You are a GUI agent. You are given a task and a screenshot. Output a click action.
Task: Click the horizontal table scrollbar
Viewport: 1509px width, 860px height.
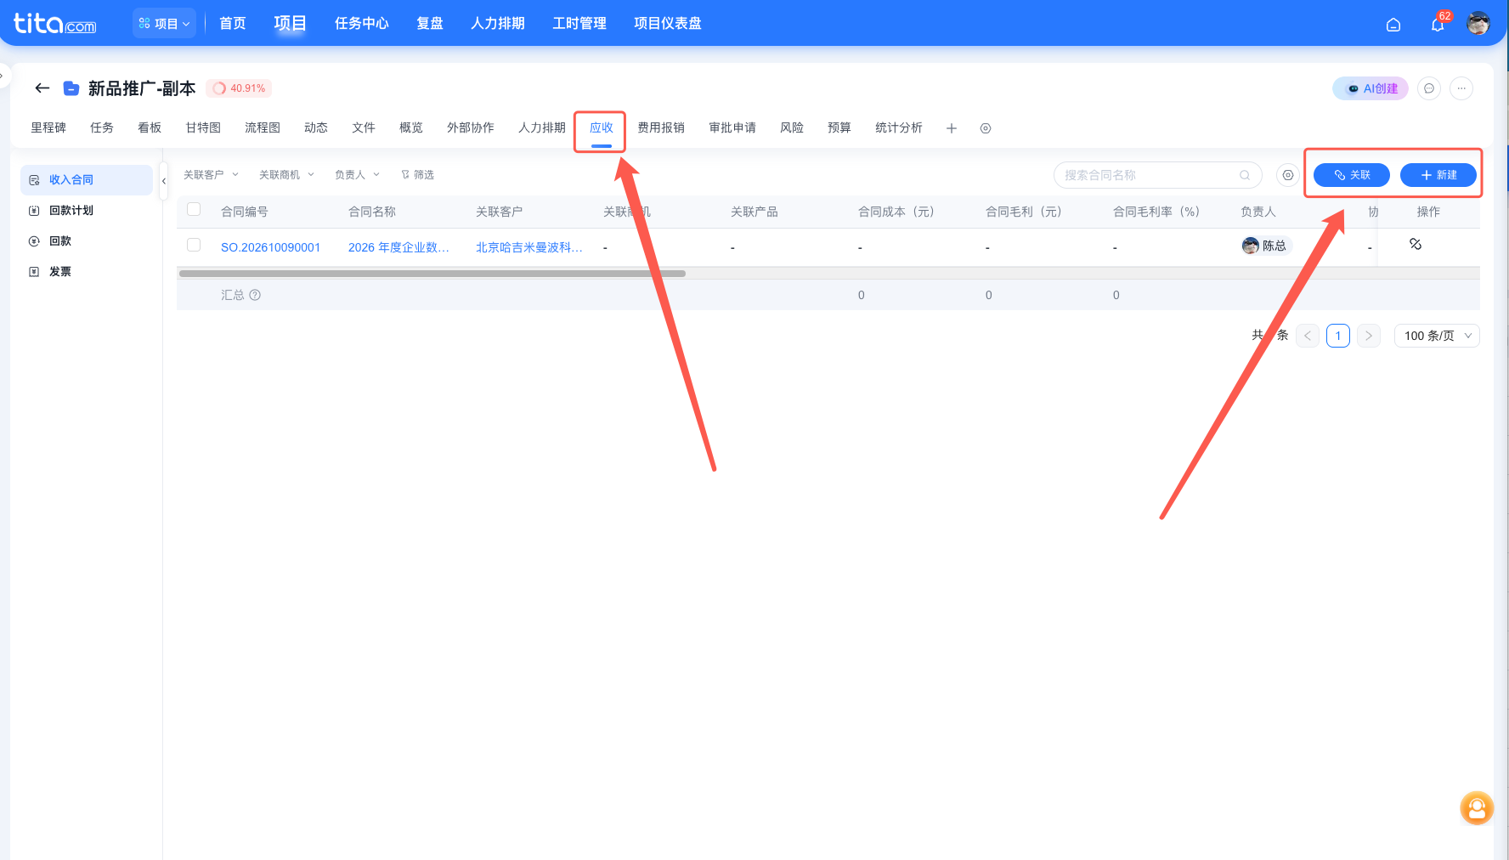[x=432, y=274]
